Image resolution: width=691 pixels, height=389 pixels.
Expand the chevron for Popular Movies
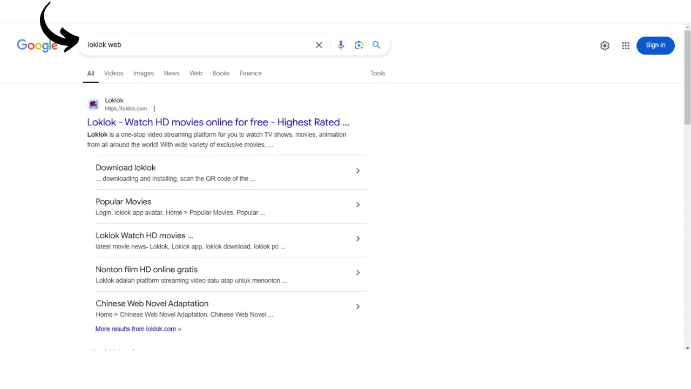click(357, 205)
